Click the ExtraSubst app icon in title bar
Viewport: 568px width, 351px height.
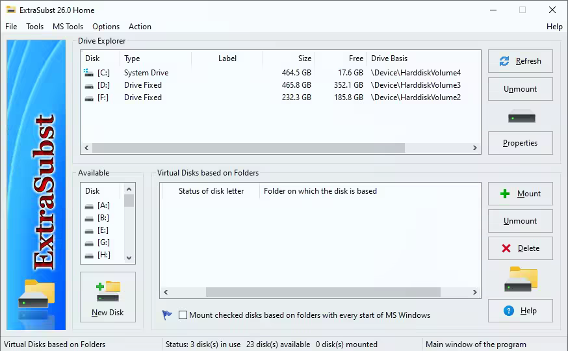(10, 10)
